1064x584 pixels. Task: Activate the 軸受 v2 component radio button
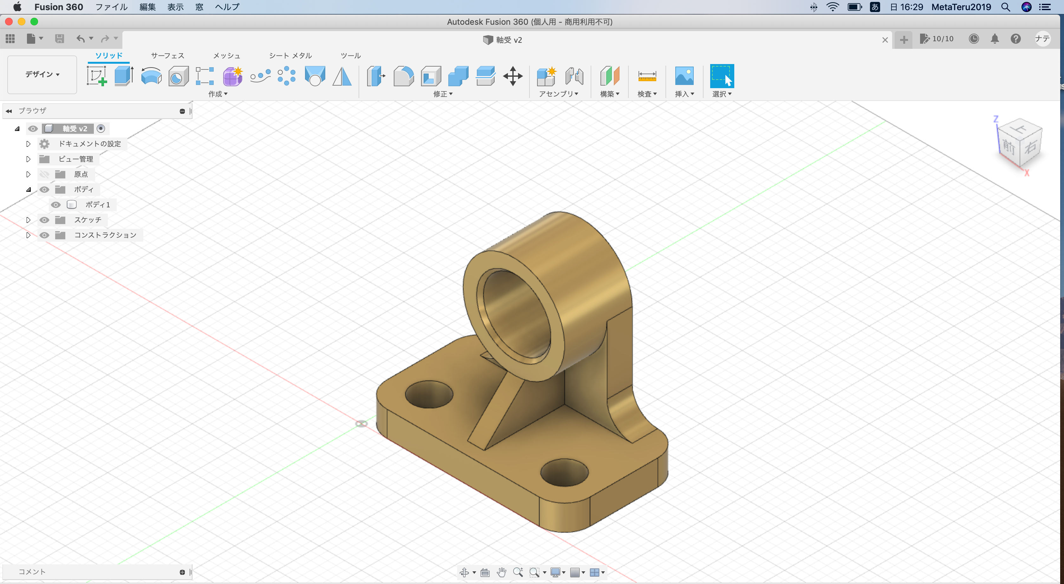point(101,128)
